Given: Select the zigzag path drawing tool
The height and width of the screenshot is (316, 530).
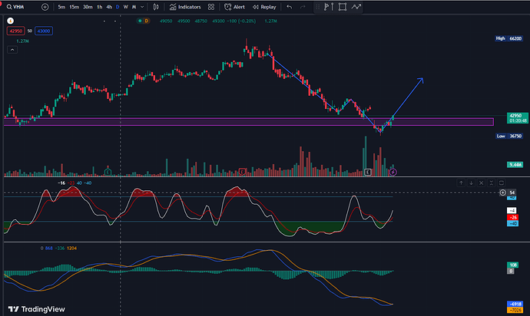Looking at the screenshot, I should (x=356, y=8).
